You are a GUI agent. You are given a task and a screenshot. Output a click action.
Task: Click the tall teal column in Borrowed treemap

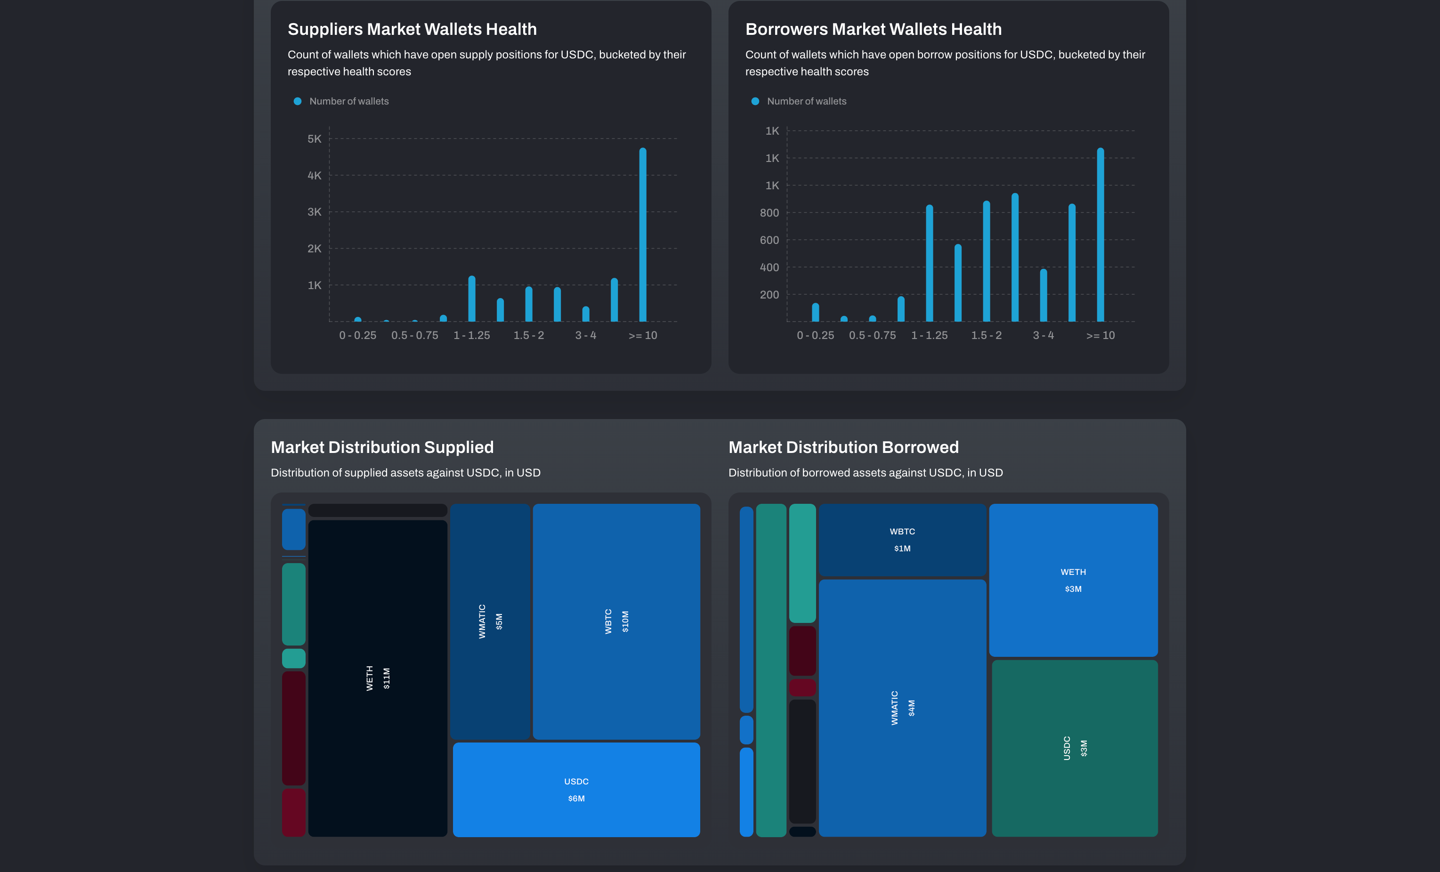click(x=770, y=670)
